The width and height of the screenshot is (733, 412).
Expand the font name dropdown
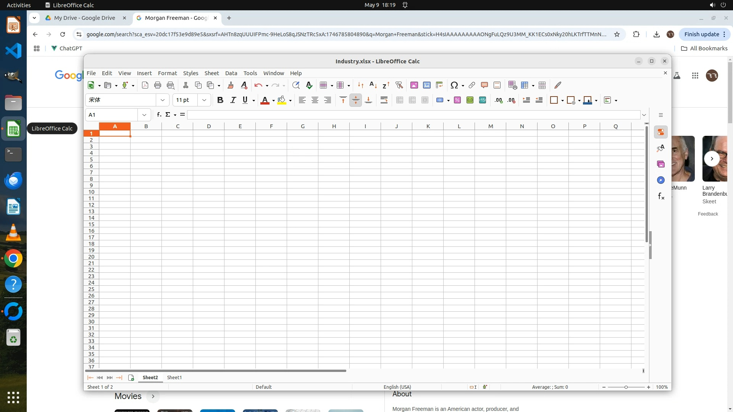tap(163, 100)
